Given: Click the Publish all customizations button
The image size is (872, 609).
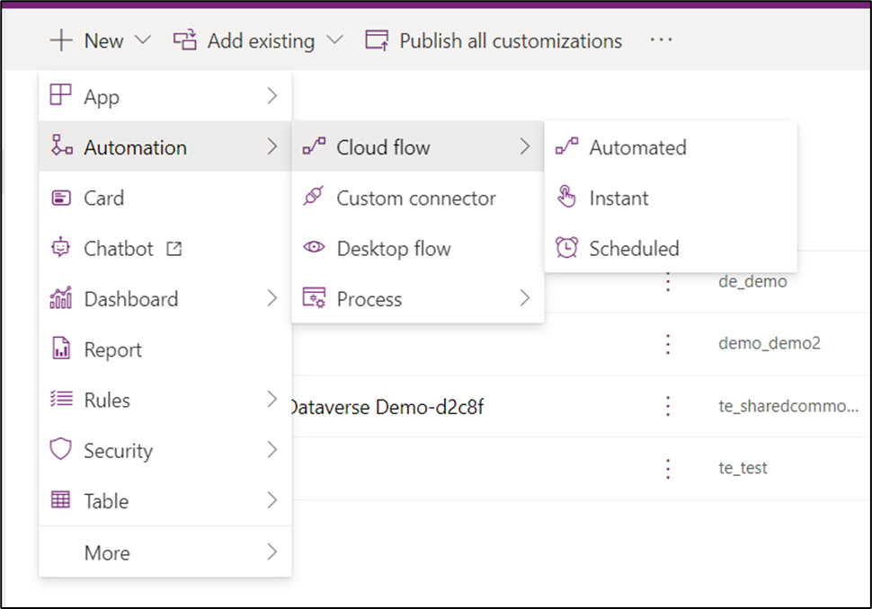Looking at the screenshot, I should point(493,40).
